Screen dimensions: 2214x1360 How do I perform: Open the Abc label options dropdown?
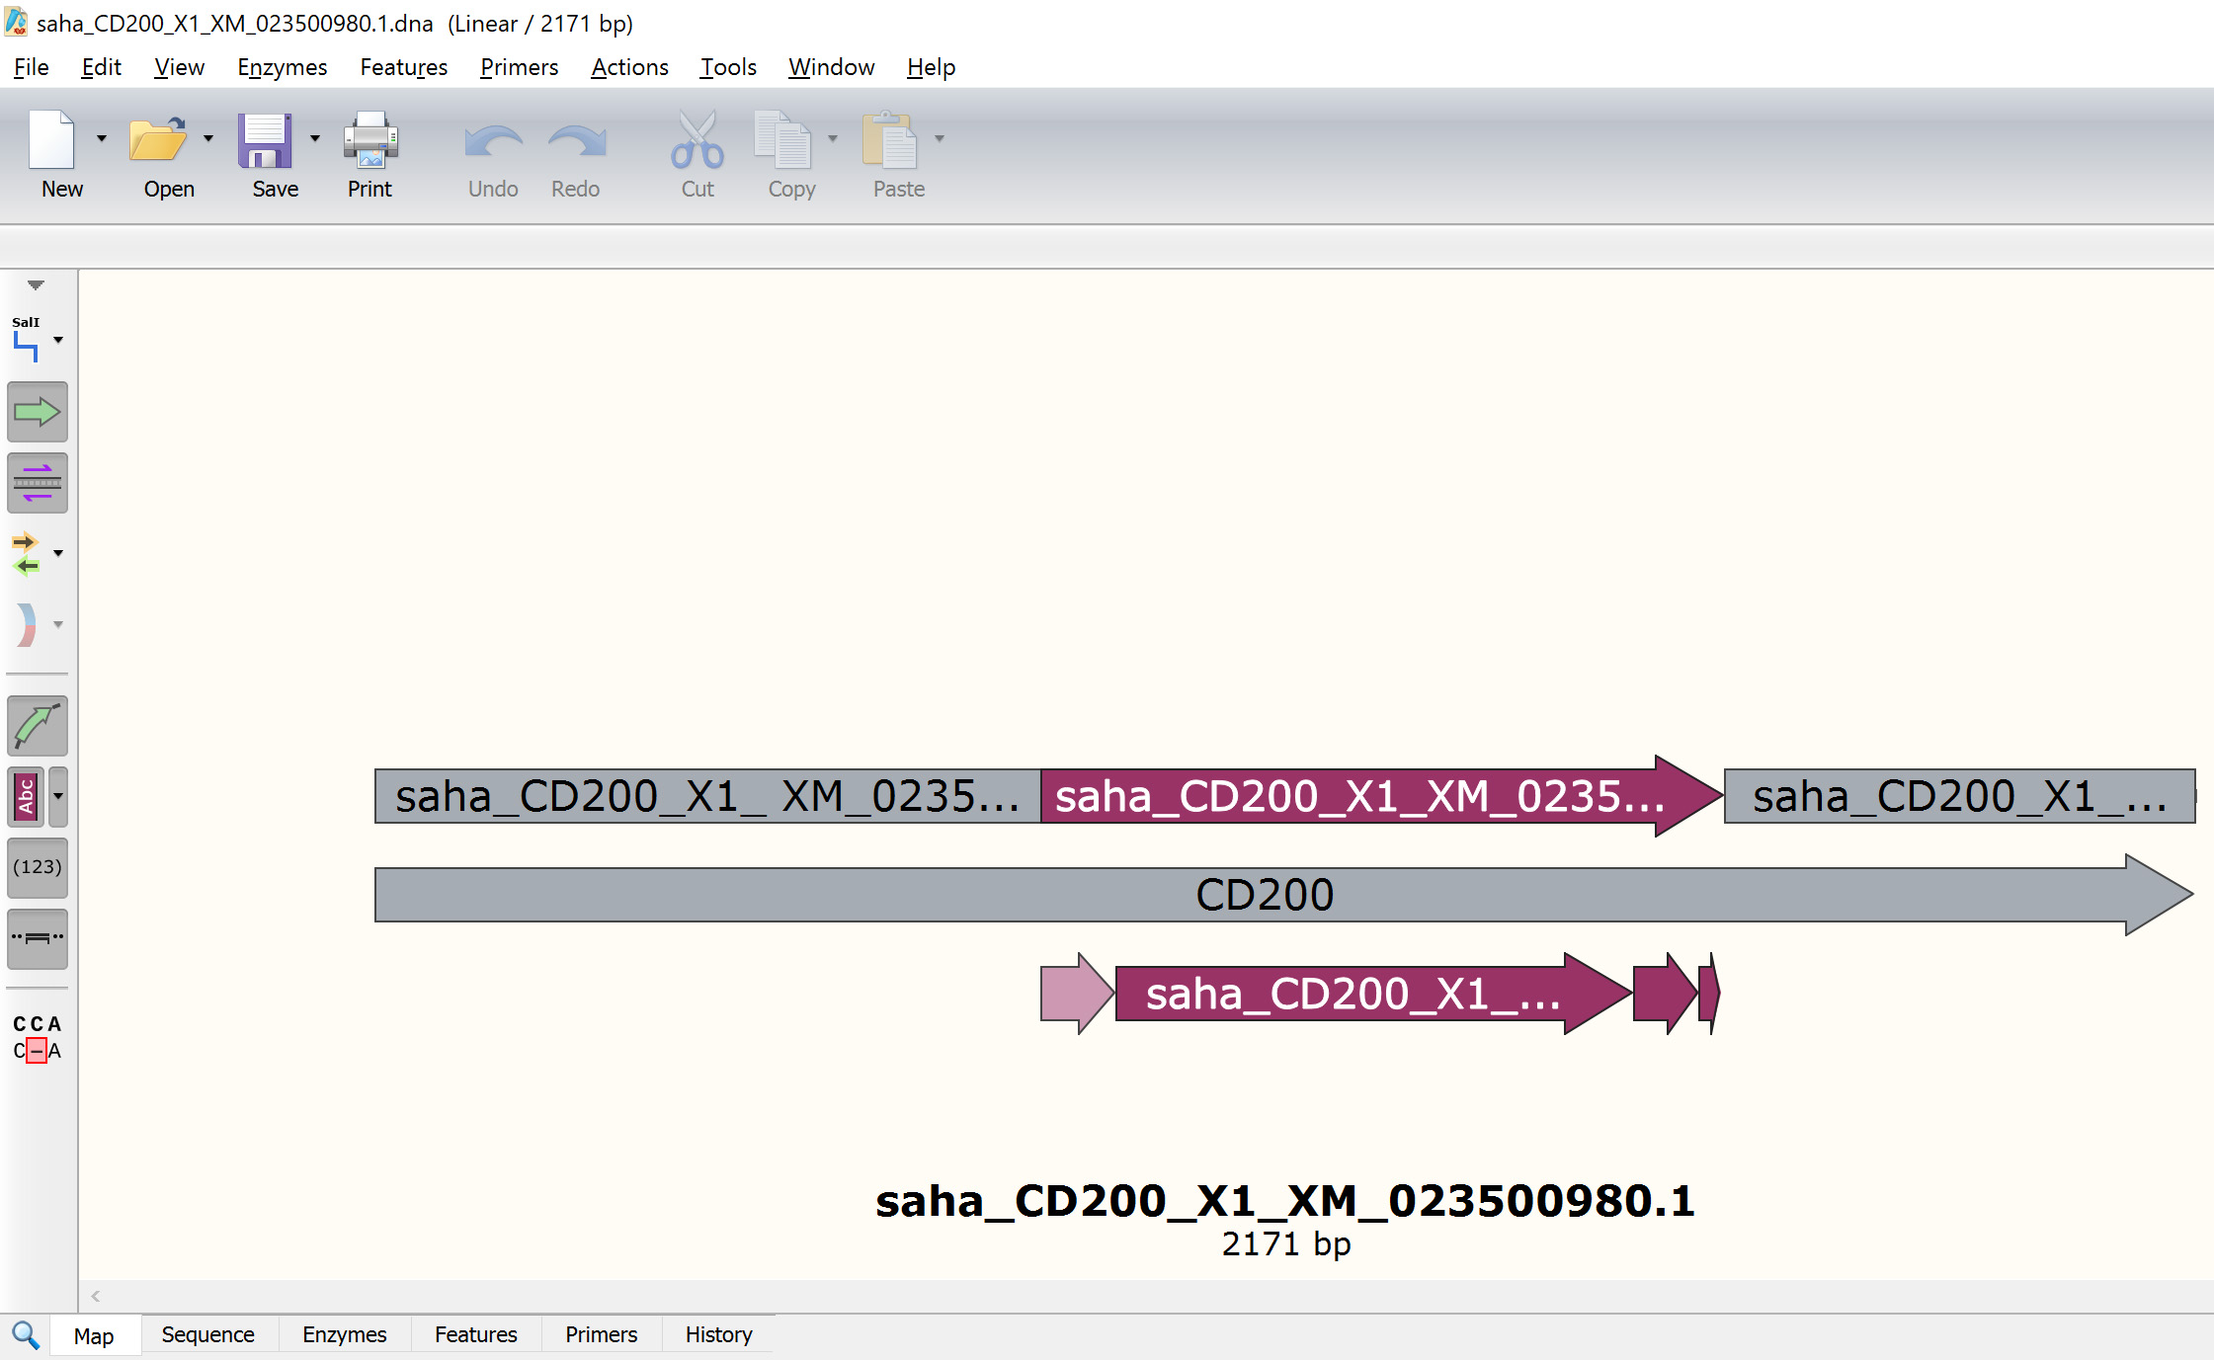click(x=58, y=796)
